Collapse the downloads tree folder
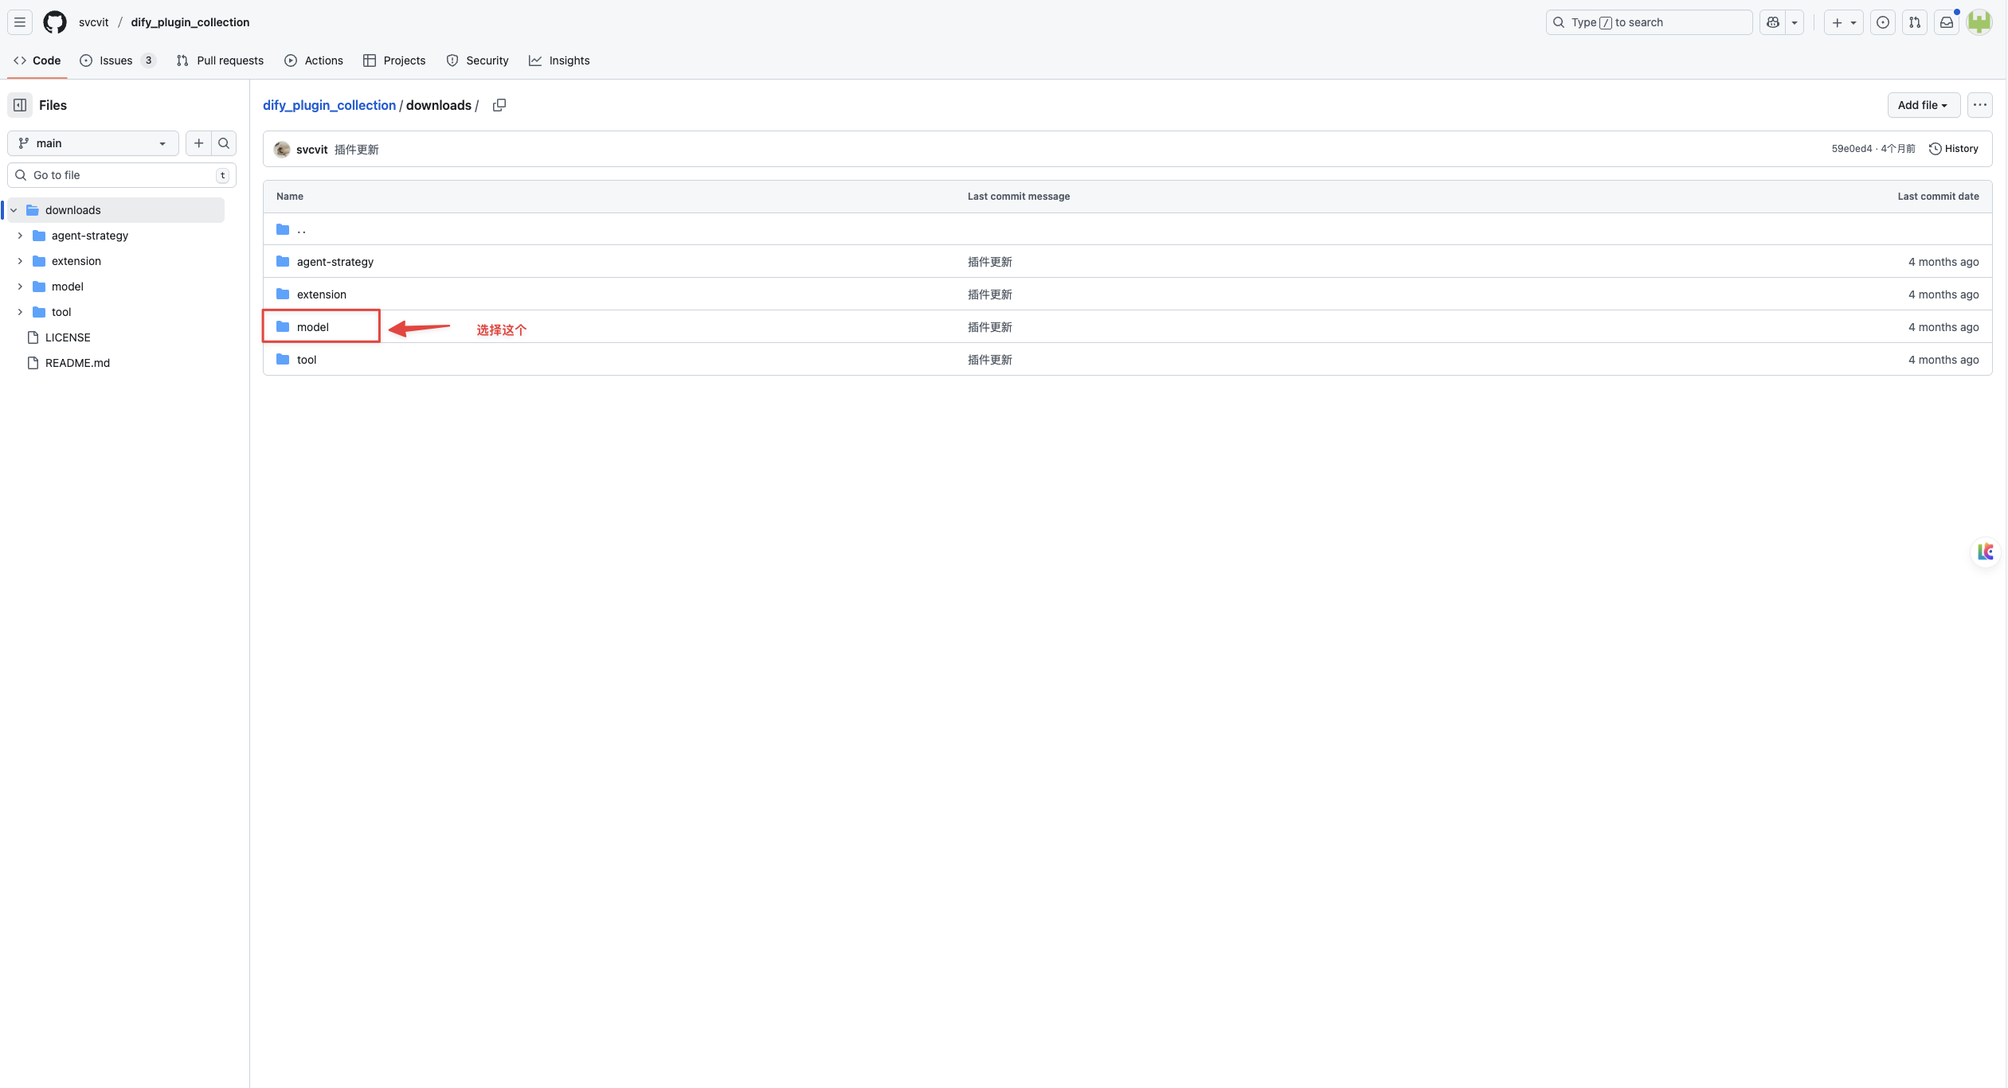2008x1088 pixels. click(14, 210)
